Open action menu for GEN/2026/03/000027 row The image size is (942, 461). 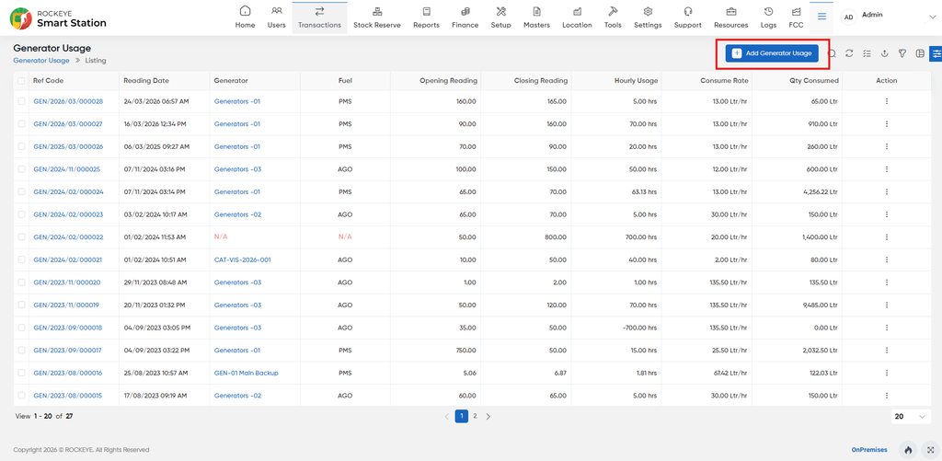[887, 124]
